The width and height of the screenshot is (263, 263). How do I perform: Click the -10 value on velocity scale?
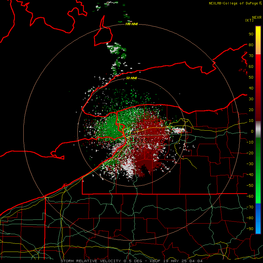tap(250, 142)
